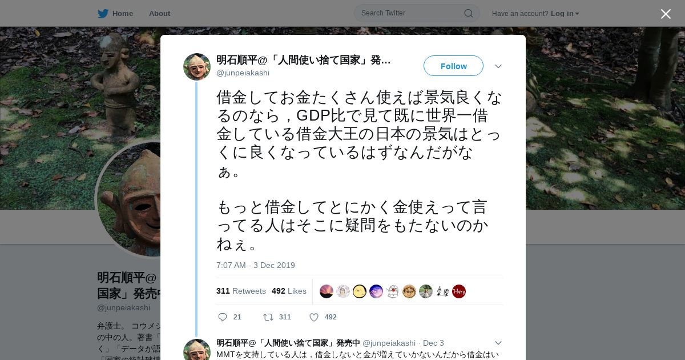Click the Twitter bird Home icon
Image resolution: width=685 pixels, height=360 pixels.
103,14
